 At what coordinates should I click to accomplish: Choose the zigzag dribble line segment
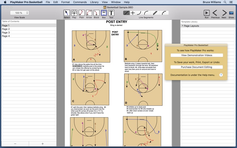pos(155,13)
